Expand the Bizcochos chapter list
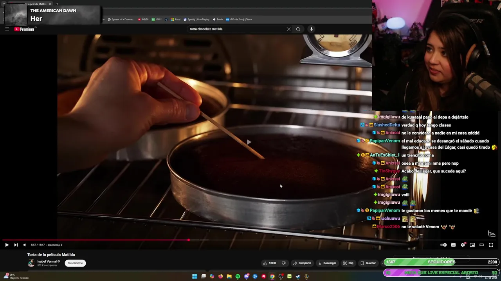The height and width of the screenshot is (281, 501). 55,245
